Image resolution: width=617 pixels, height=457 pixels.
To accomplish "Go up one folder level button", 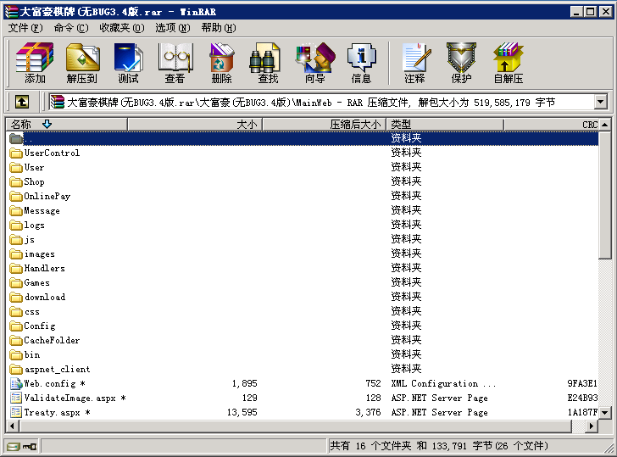I will click(x=21, y=102).
